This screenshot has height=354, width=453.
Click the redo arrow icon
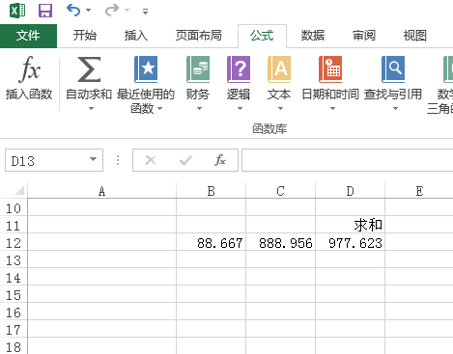coord(112,11)
